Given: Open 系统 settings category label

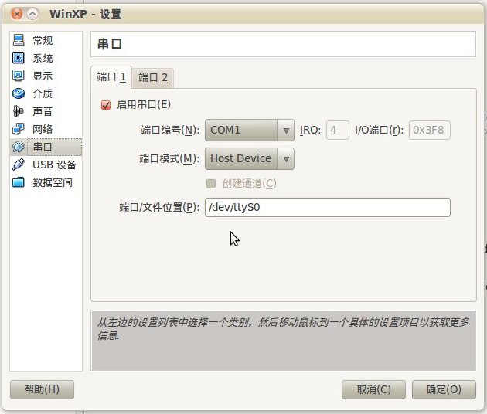Looking at the screenshot, I should pos(43,58).
